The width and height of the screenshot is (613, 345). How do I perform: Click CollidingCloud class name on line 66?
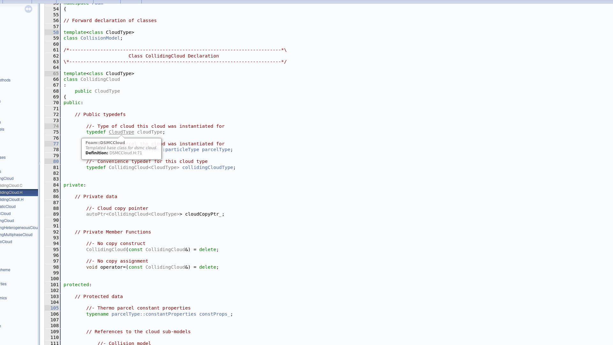(x=100, y=80)
